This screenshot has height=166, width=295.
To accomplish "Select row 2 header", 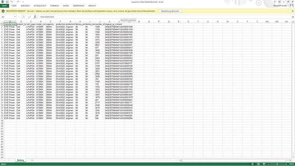I will [2, 27].
